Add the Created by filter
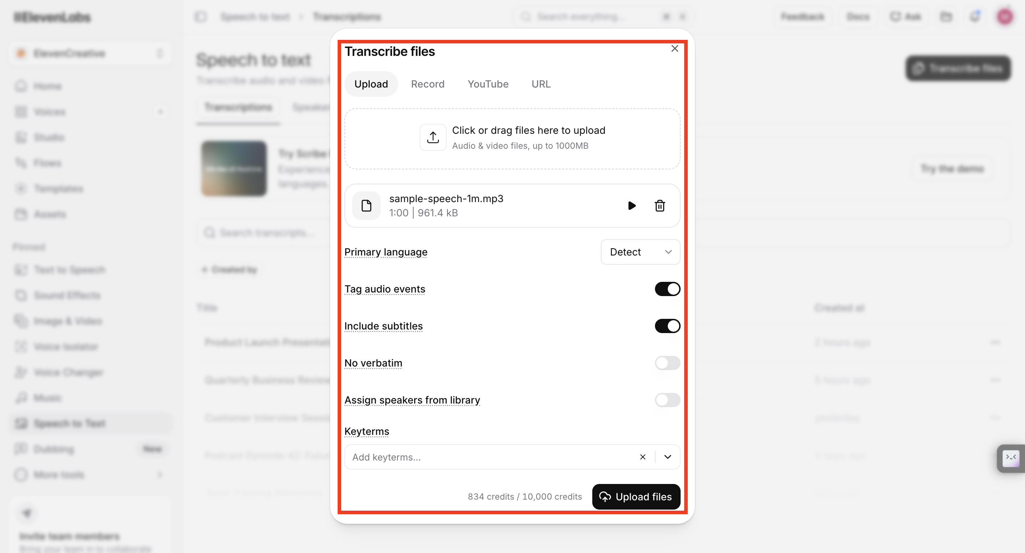1025x553 pixels. [x=230, y=269]
